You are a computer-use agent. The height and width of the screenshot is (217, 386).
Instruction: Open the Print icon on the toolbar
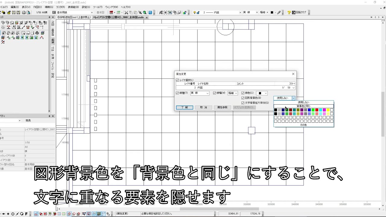point(24,12)
